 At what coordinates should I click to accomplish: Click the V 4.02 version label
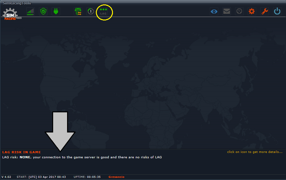tap(6, 177)
